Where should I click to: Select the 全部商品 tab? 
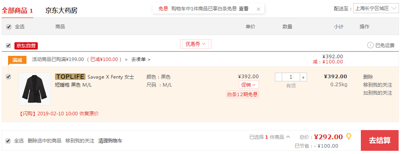coord(17,11)
